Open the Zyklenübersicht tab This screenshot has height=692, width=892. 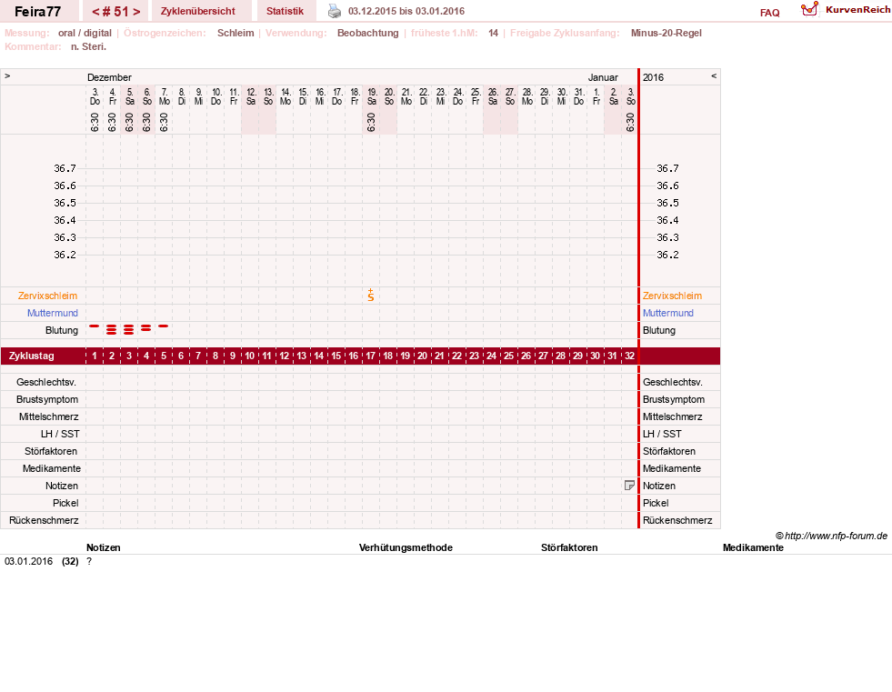[198, 11]
